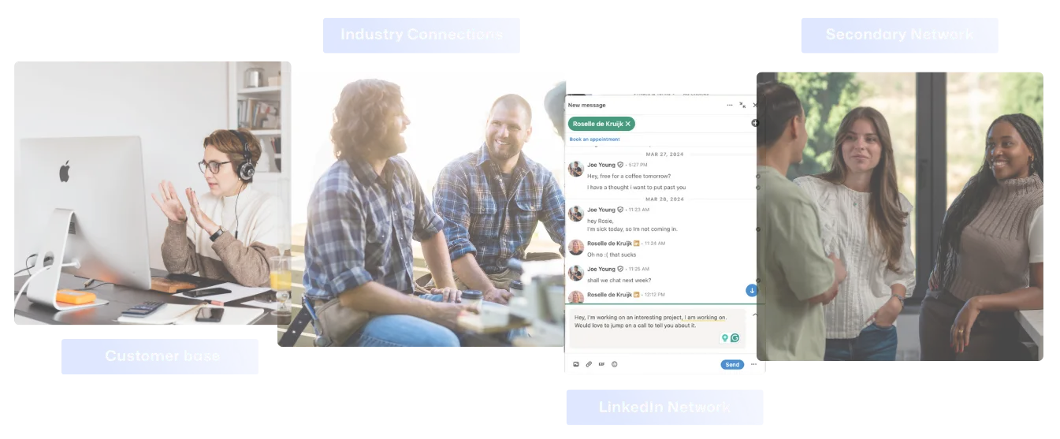Attach a file with the paperclip icon
Image resolution: width=1060 pixels, height=439 pixels.
click(x=589, y=364)
